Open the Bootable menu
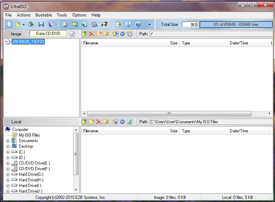The width and height of the screenshot is (275, 202). coord(44,15)
